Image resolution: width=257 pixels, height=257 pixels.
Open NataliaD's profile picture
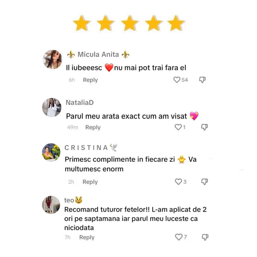[52, 108]
